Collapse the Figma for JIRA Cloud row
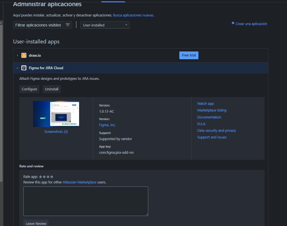The height and width of the screenshot is (226, 287). click(x=17, y=68)
